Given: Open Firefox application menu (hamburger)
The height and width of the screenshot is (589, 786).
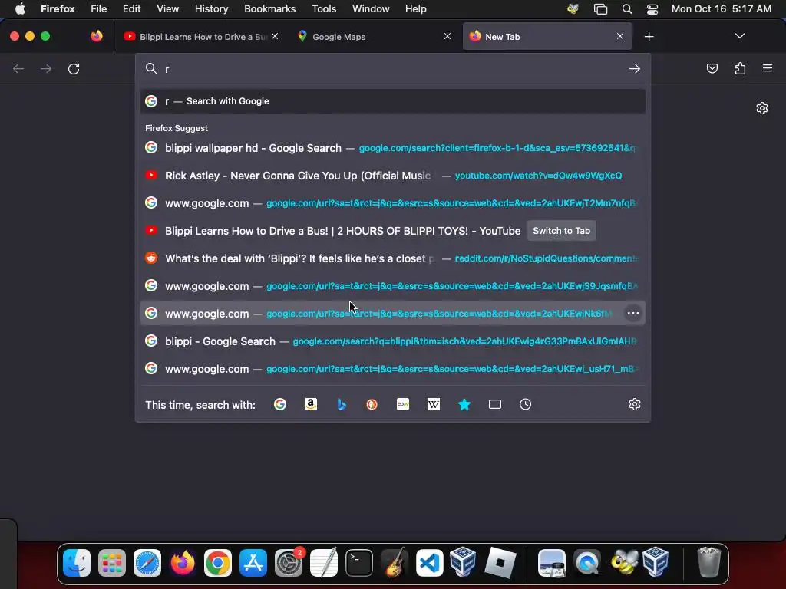Looking at the screenshot, I should click(768, 68).
